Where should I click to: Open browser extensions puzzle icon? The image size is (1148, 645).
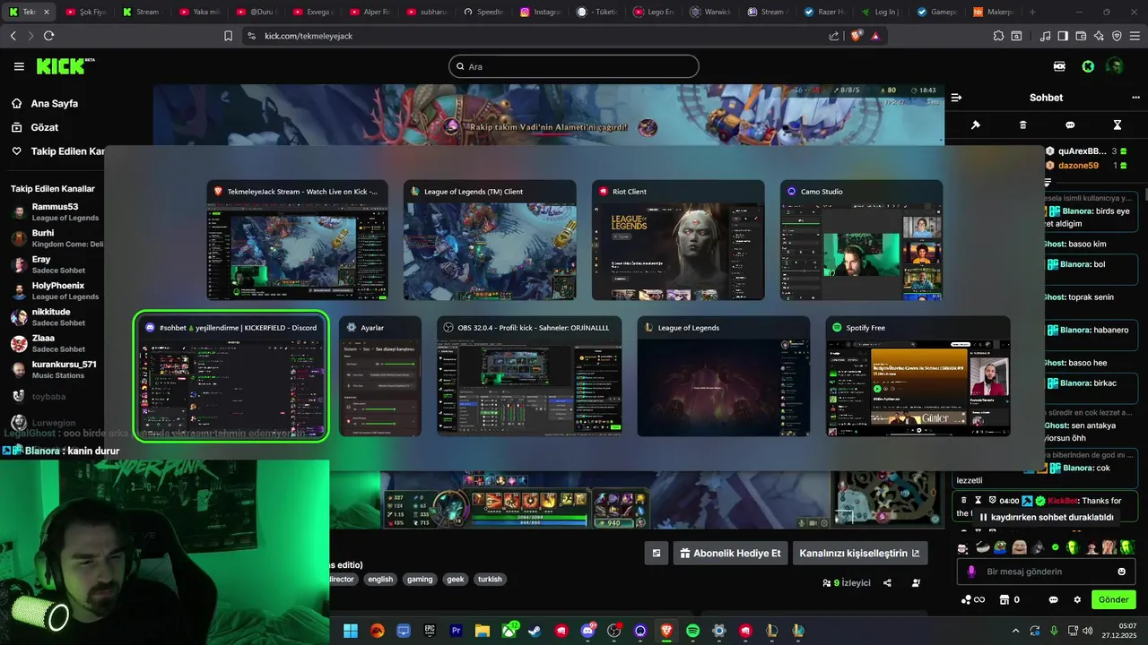[x=998, y=36]
